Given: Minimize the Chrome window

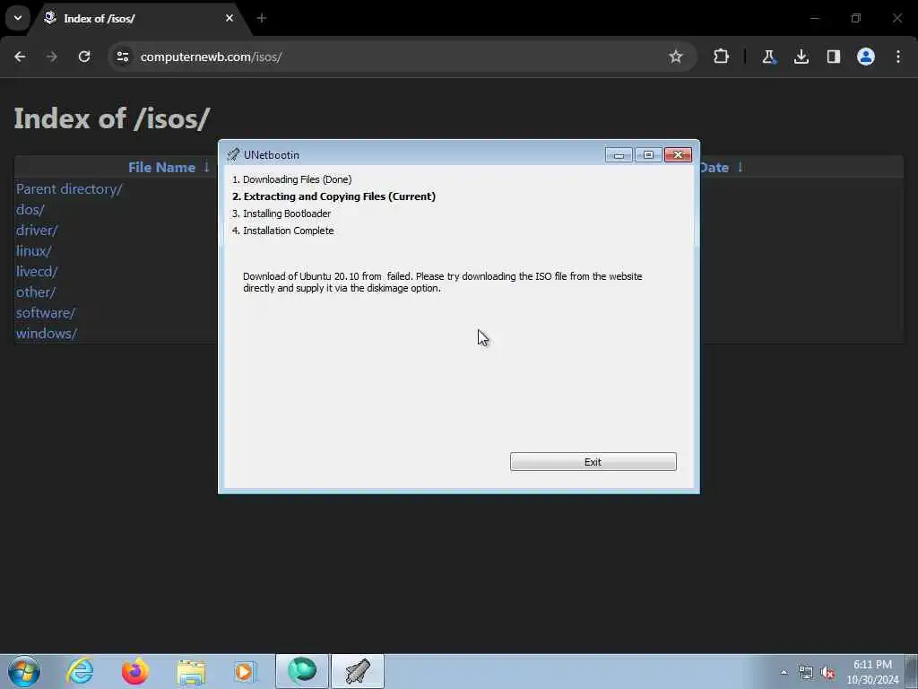Looking at the screenshot, I should tap(814, 18).
